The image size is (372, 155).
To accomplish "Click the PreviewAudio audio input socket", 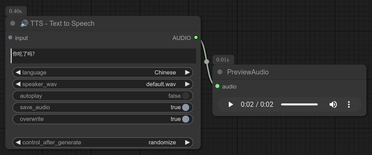I will coord(217,86).
